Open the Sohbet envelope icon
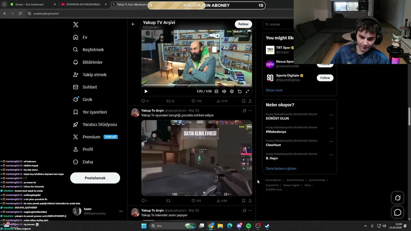Viewport: 411px width, 231px height. 76,87
